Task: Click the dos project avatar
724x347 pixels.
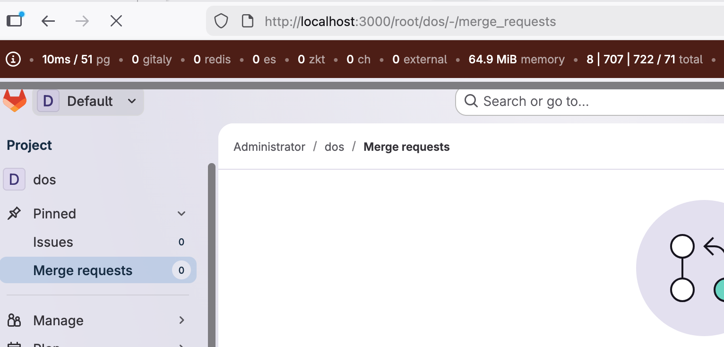Action: (14, 180)
